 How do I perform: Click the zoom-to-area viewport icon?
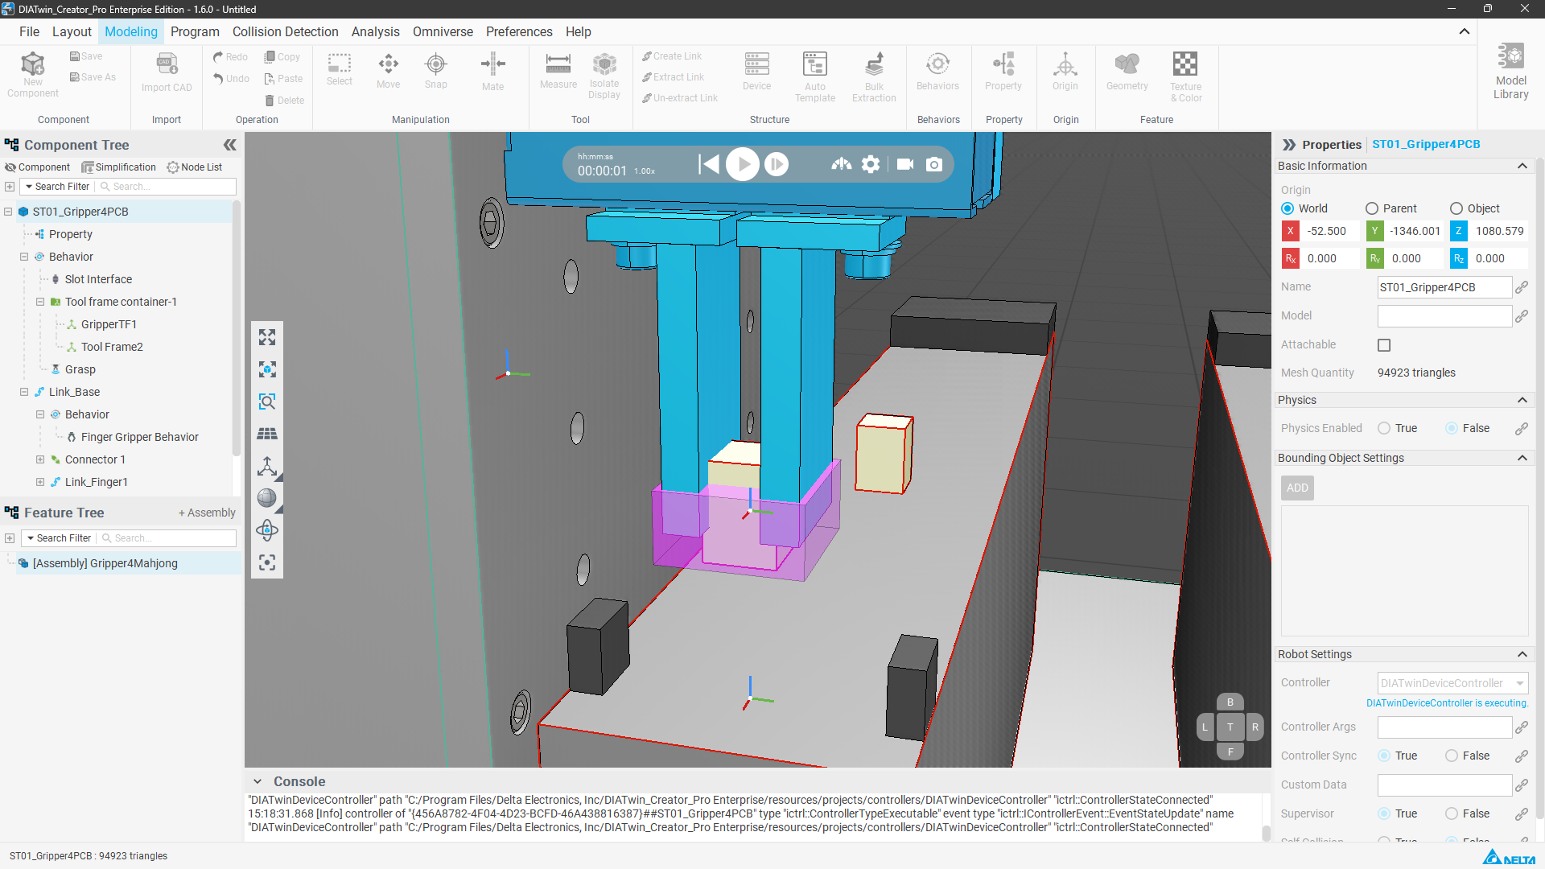(267, 402)
